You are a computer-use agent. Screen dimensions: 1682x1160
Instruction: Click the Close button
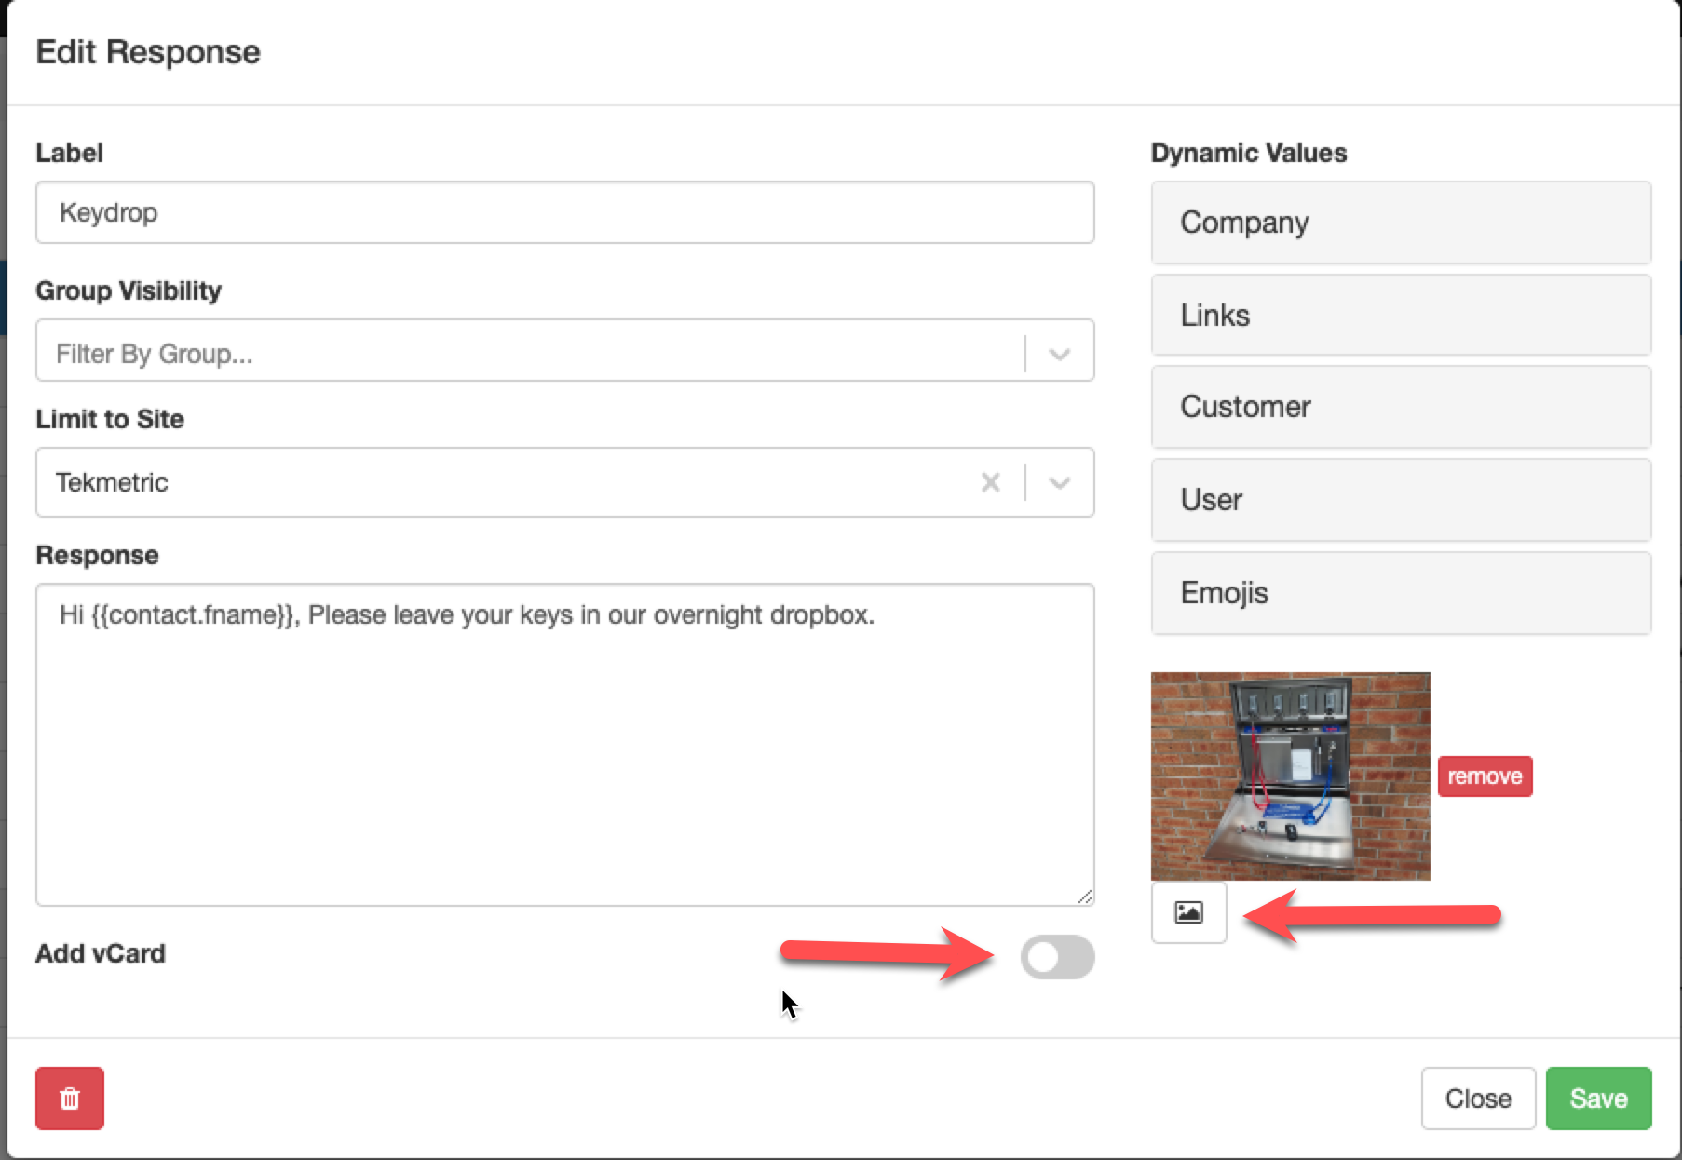point(1478,1099)
